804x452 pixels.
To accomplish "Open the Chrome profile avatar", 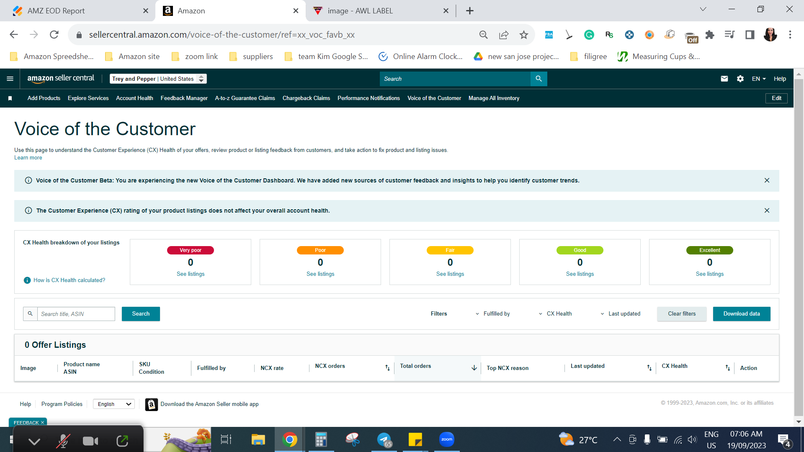I will (770, 35).
